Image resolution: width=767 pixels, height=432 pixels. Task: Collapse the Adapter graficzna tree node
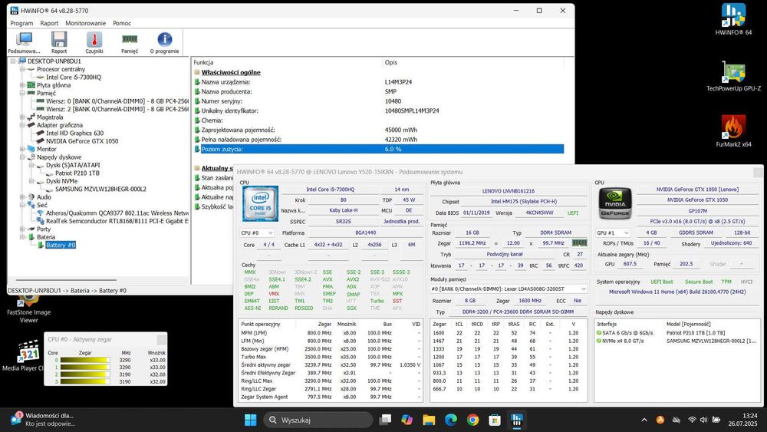[22, 125]
